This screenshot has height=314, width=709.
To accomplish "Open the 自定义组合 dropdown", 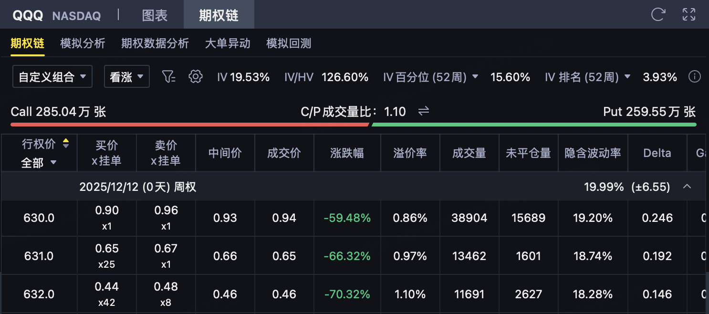I will (52, 77).
